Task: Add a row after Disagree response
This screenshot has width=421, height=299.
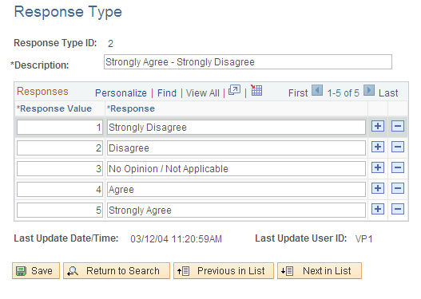Action: click(x=378, y=147)
